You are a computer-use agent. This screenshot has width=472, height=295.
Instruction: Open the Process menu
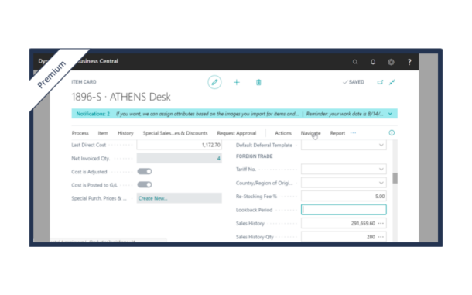80,133
